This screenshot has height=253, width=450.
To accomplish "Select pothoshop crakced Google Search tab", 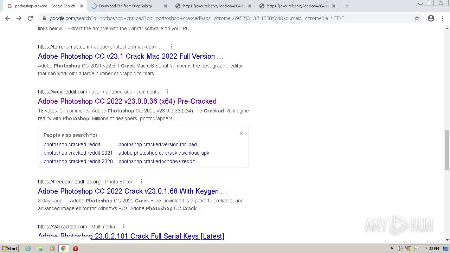I will 45,6.
